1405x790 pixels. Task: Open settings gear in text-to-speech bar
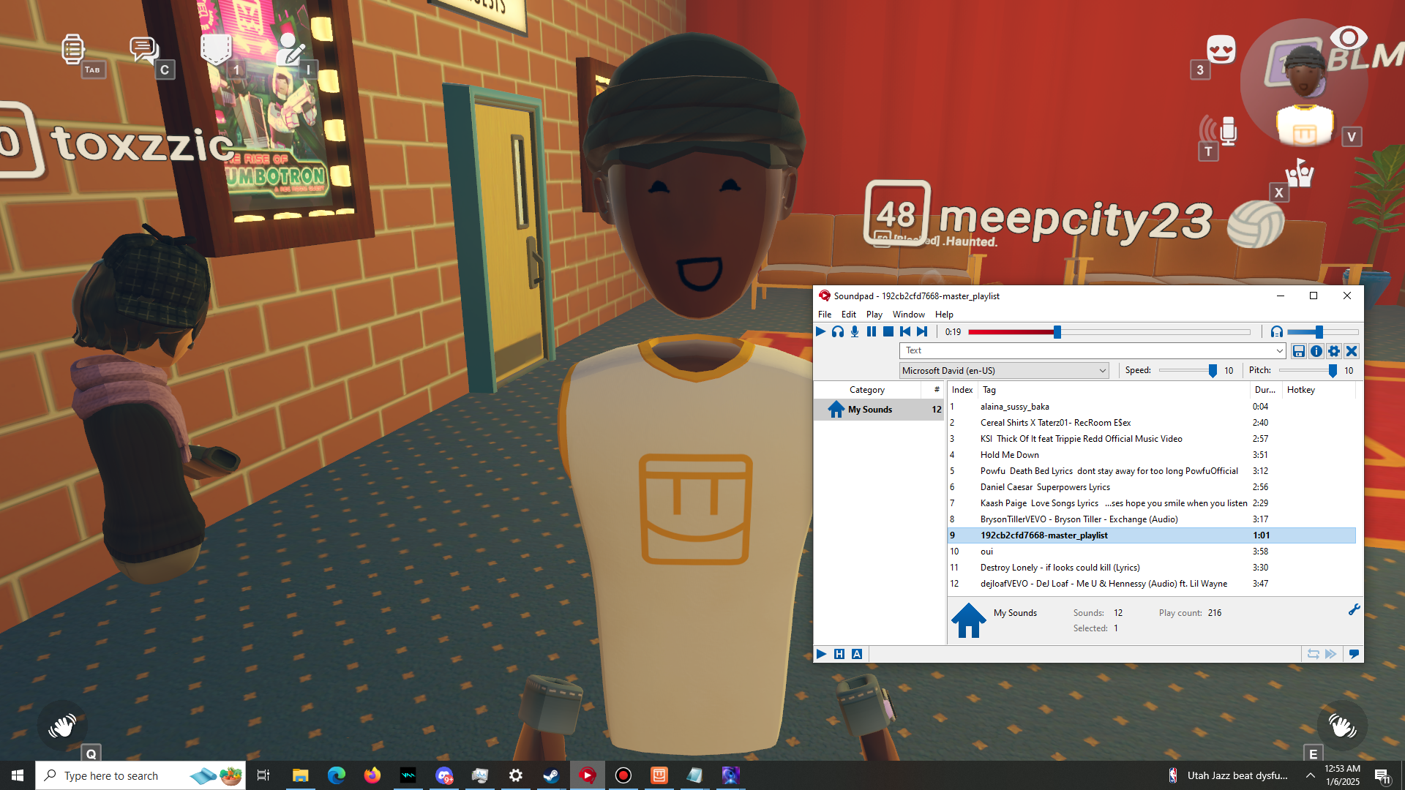click(x=1334, y=351)
